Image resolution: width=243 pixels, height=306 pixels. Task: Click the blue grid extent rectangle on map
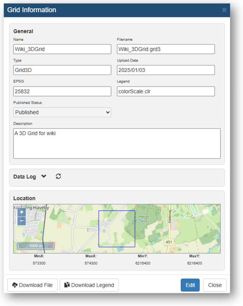click(117, 229)
